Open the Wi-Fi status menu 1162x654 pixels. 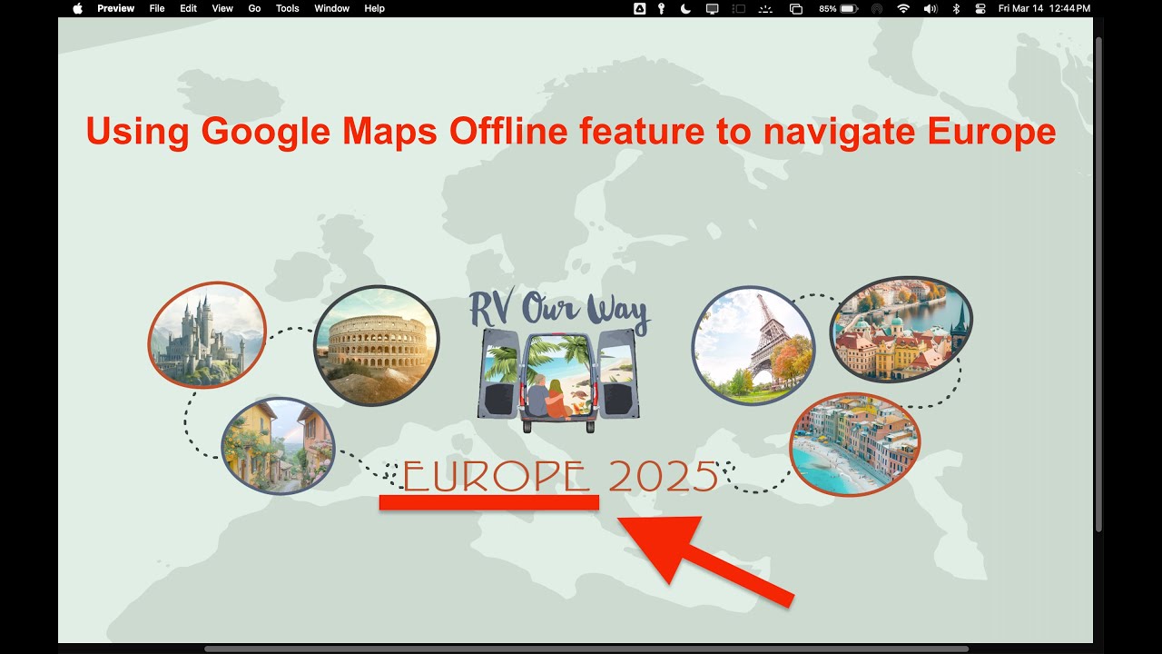(x=903, y=8)
